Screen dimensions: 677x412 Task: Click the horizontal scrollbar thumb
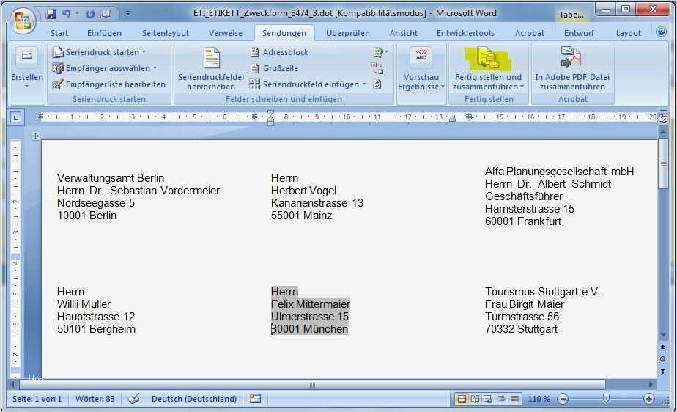[312, 384]
